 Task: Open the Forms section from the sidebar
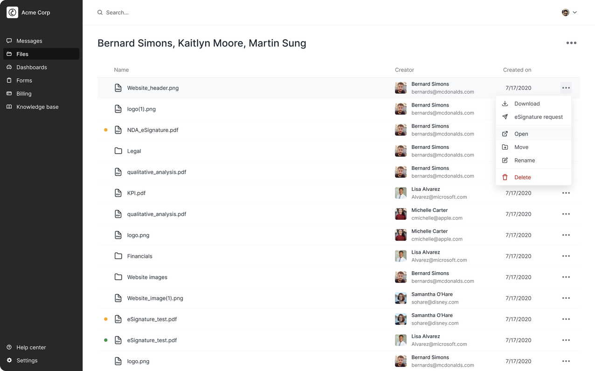(x=9, y=80)
